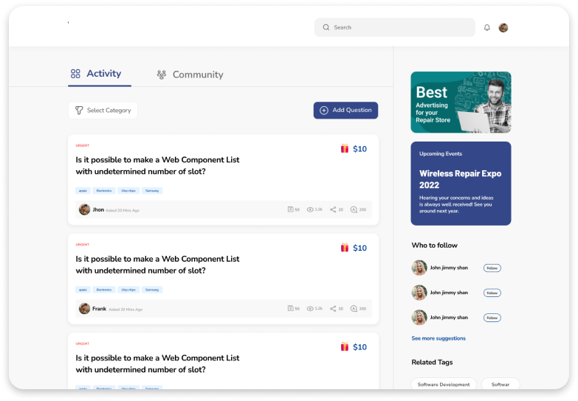Select the Software Development related tag
The height and width of the screenshot is (401, 578).
pyautogui.click(x=443, y=384)
